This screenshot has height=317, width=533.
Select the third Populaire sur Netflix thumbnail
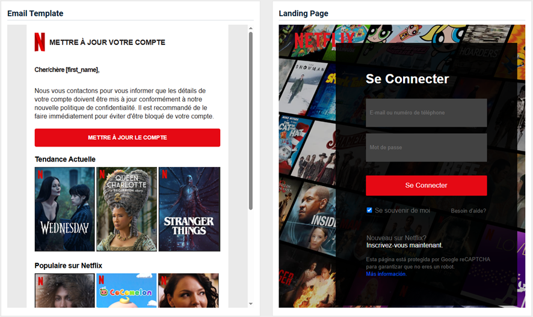[x=189, y=291]
